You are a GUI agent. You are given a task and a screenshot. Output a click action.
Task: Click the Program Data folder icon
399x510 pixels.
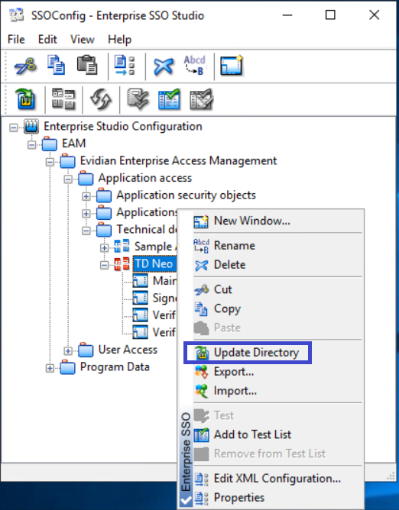click(68, 367)
